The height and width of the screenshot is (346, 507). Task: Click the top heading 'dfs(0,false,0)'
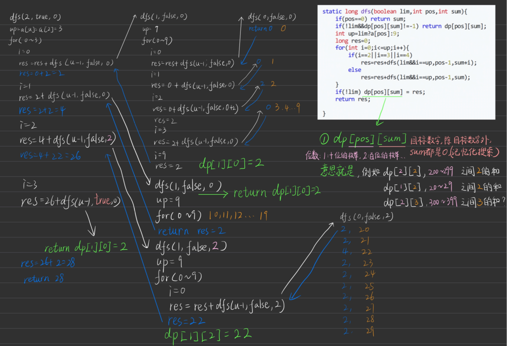coord(272,17)
